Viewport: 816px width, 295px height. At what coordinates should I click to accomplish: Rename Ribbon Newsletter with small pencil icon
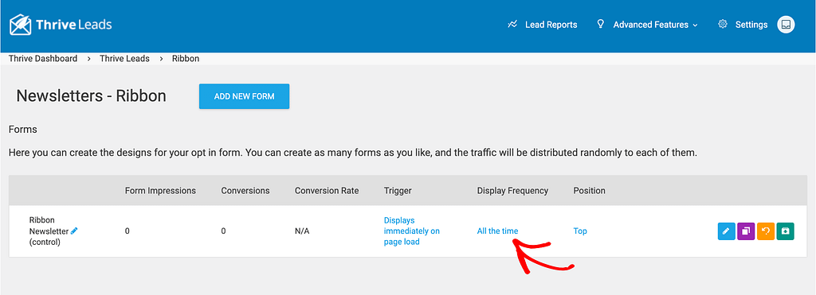point(74,231)
